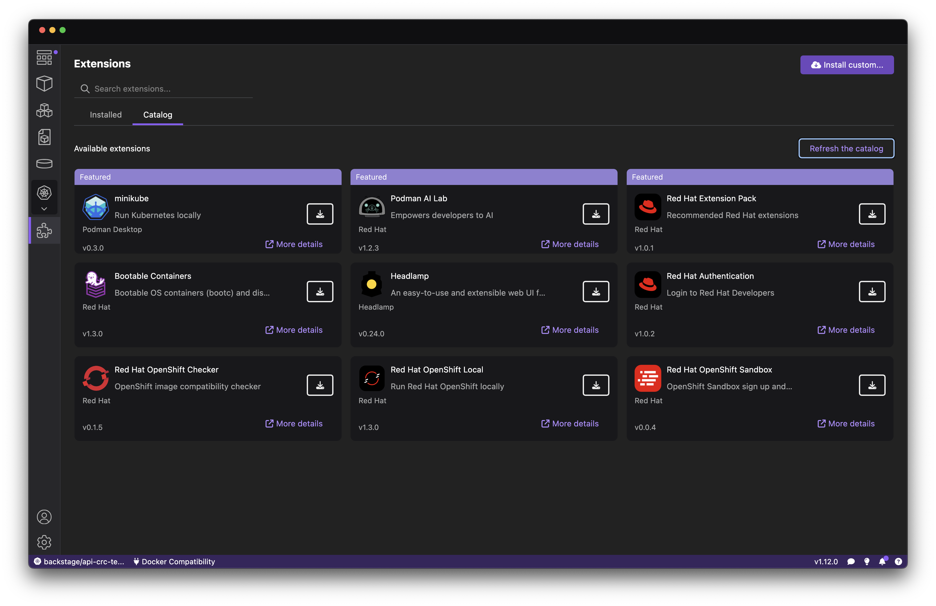Click the Install custom button

[847, 65]
